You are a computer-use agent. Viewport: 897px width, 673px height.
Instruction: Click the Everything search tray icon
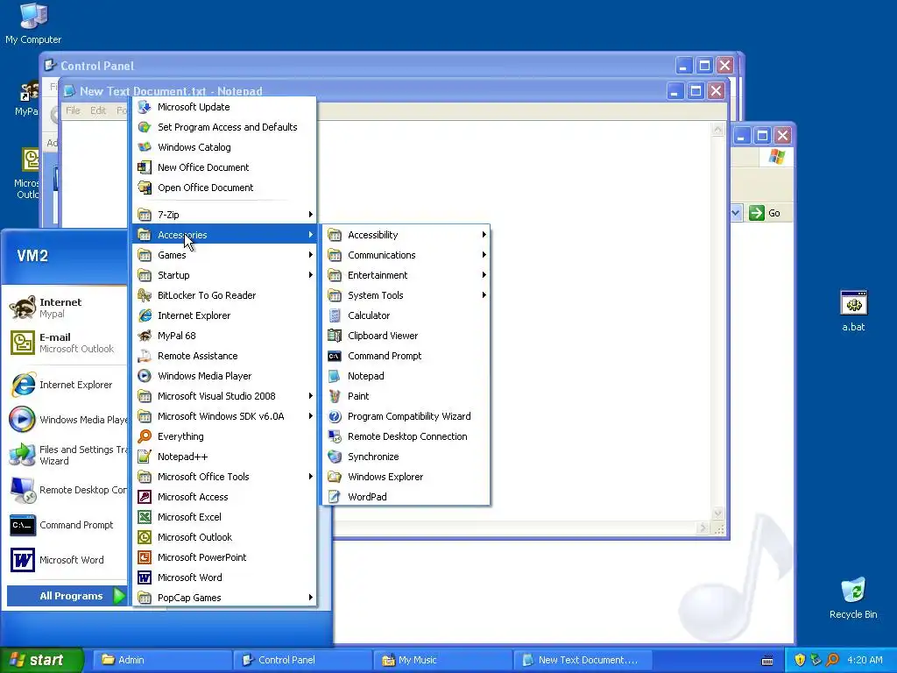click(833, 660)
